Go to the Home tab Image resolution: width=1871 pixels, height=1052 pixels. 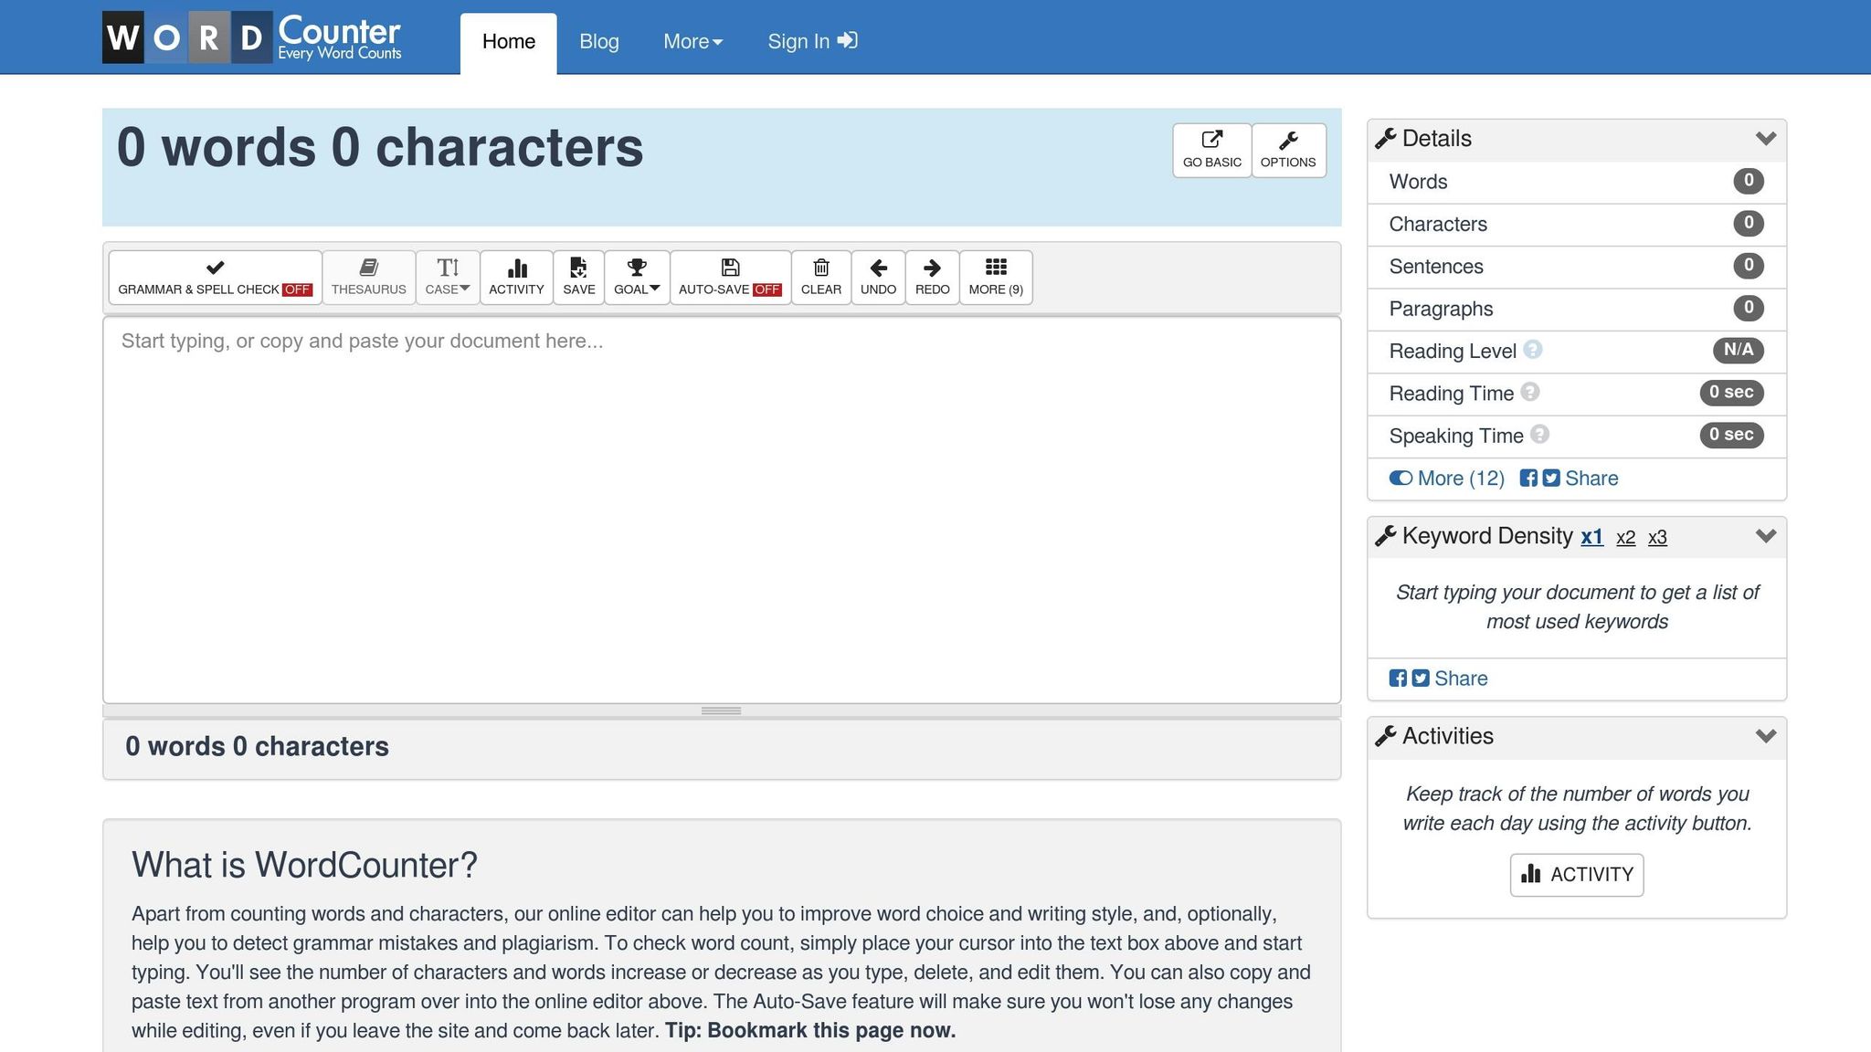pyautogui.click(x=509, y=42)
